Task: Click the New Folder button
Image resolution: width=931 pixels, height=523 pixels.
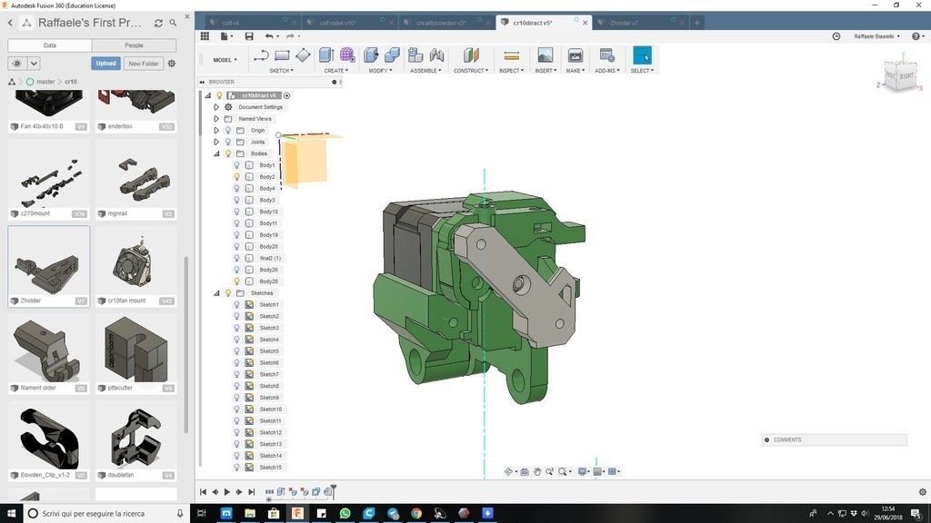Action: [x=144, y=64]
